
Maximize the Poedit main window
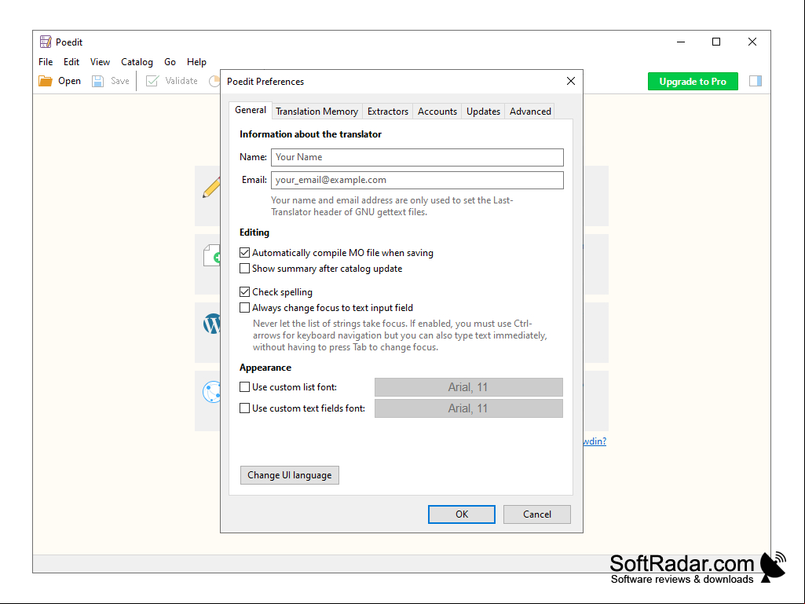pos(716,42)
